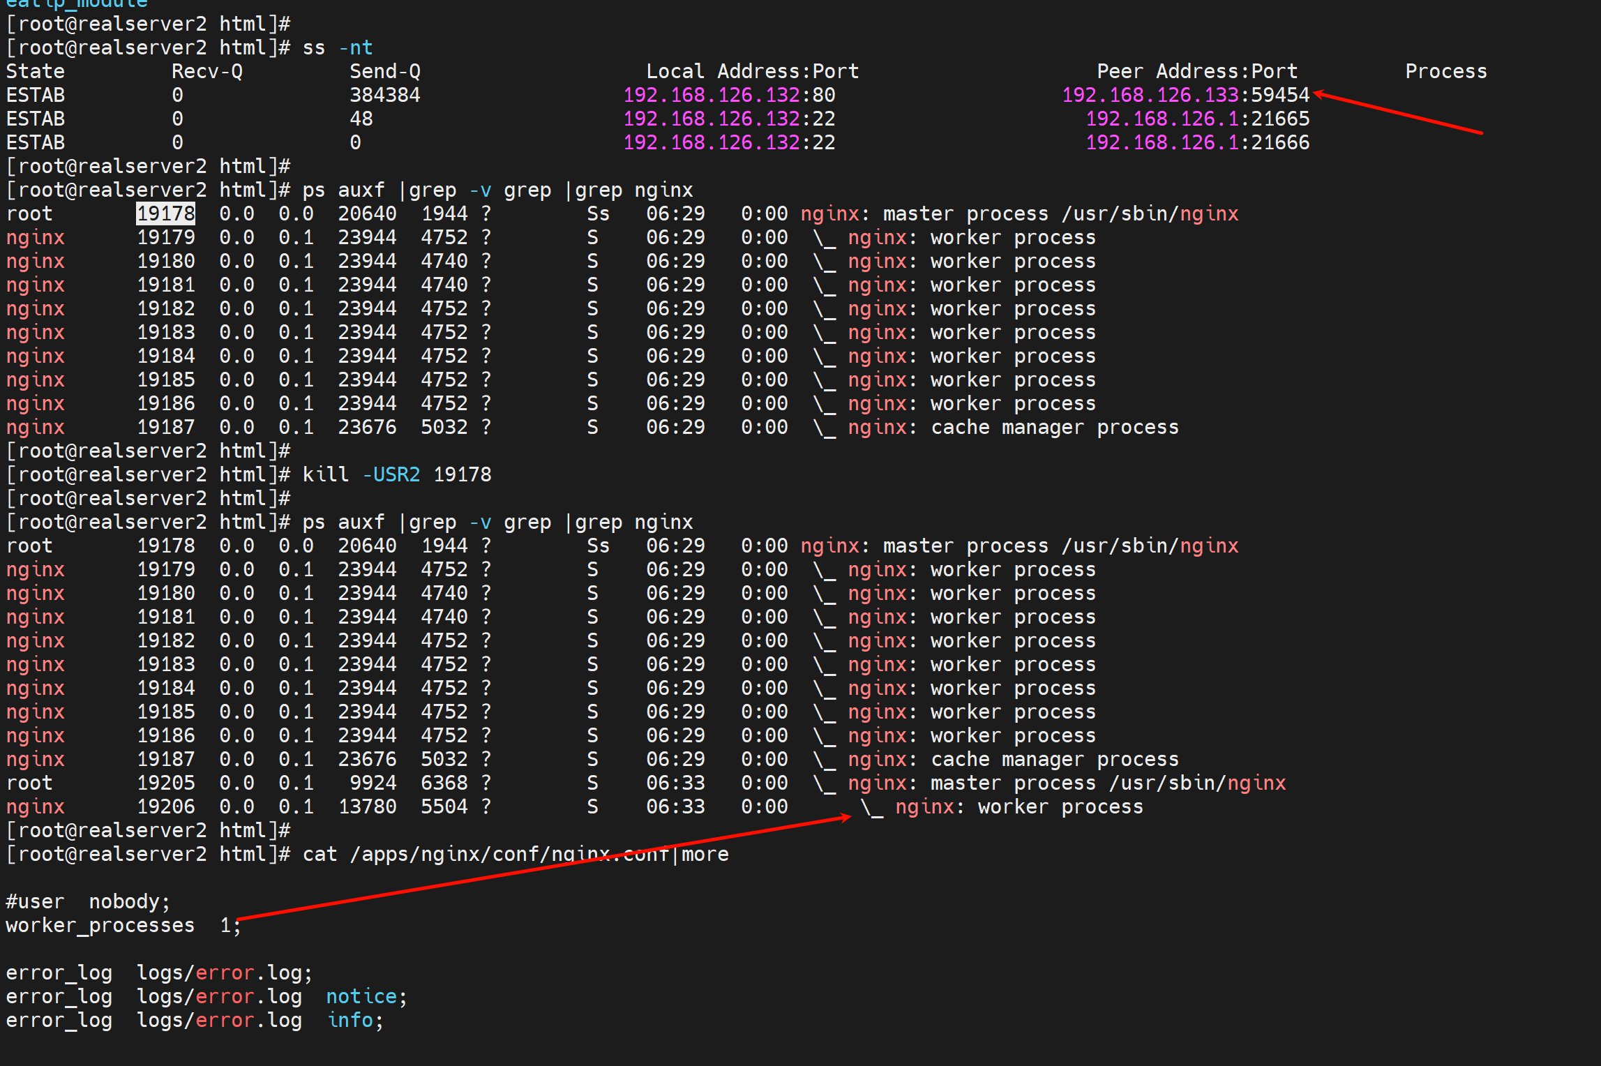The height and width of the screenshot is (1066, 1601).
Task: Click the 'Local Address:Port' column header
Action: (x=752, y=71)
